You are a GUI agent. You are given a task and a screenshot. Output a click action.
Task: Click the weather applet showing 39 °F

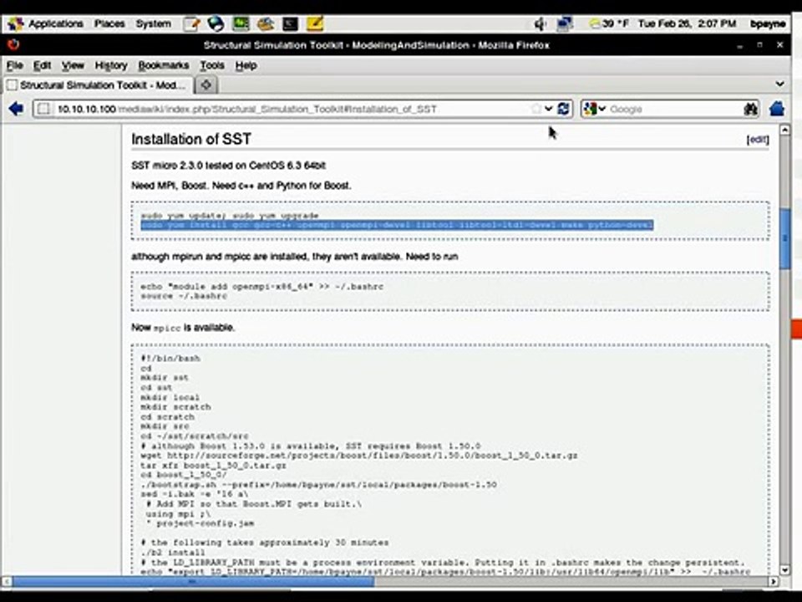pyautogui.click(x=610, y=23)
